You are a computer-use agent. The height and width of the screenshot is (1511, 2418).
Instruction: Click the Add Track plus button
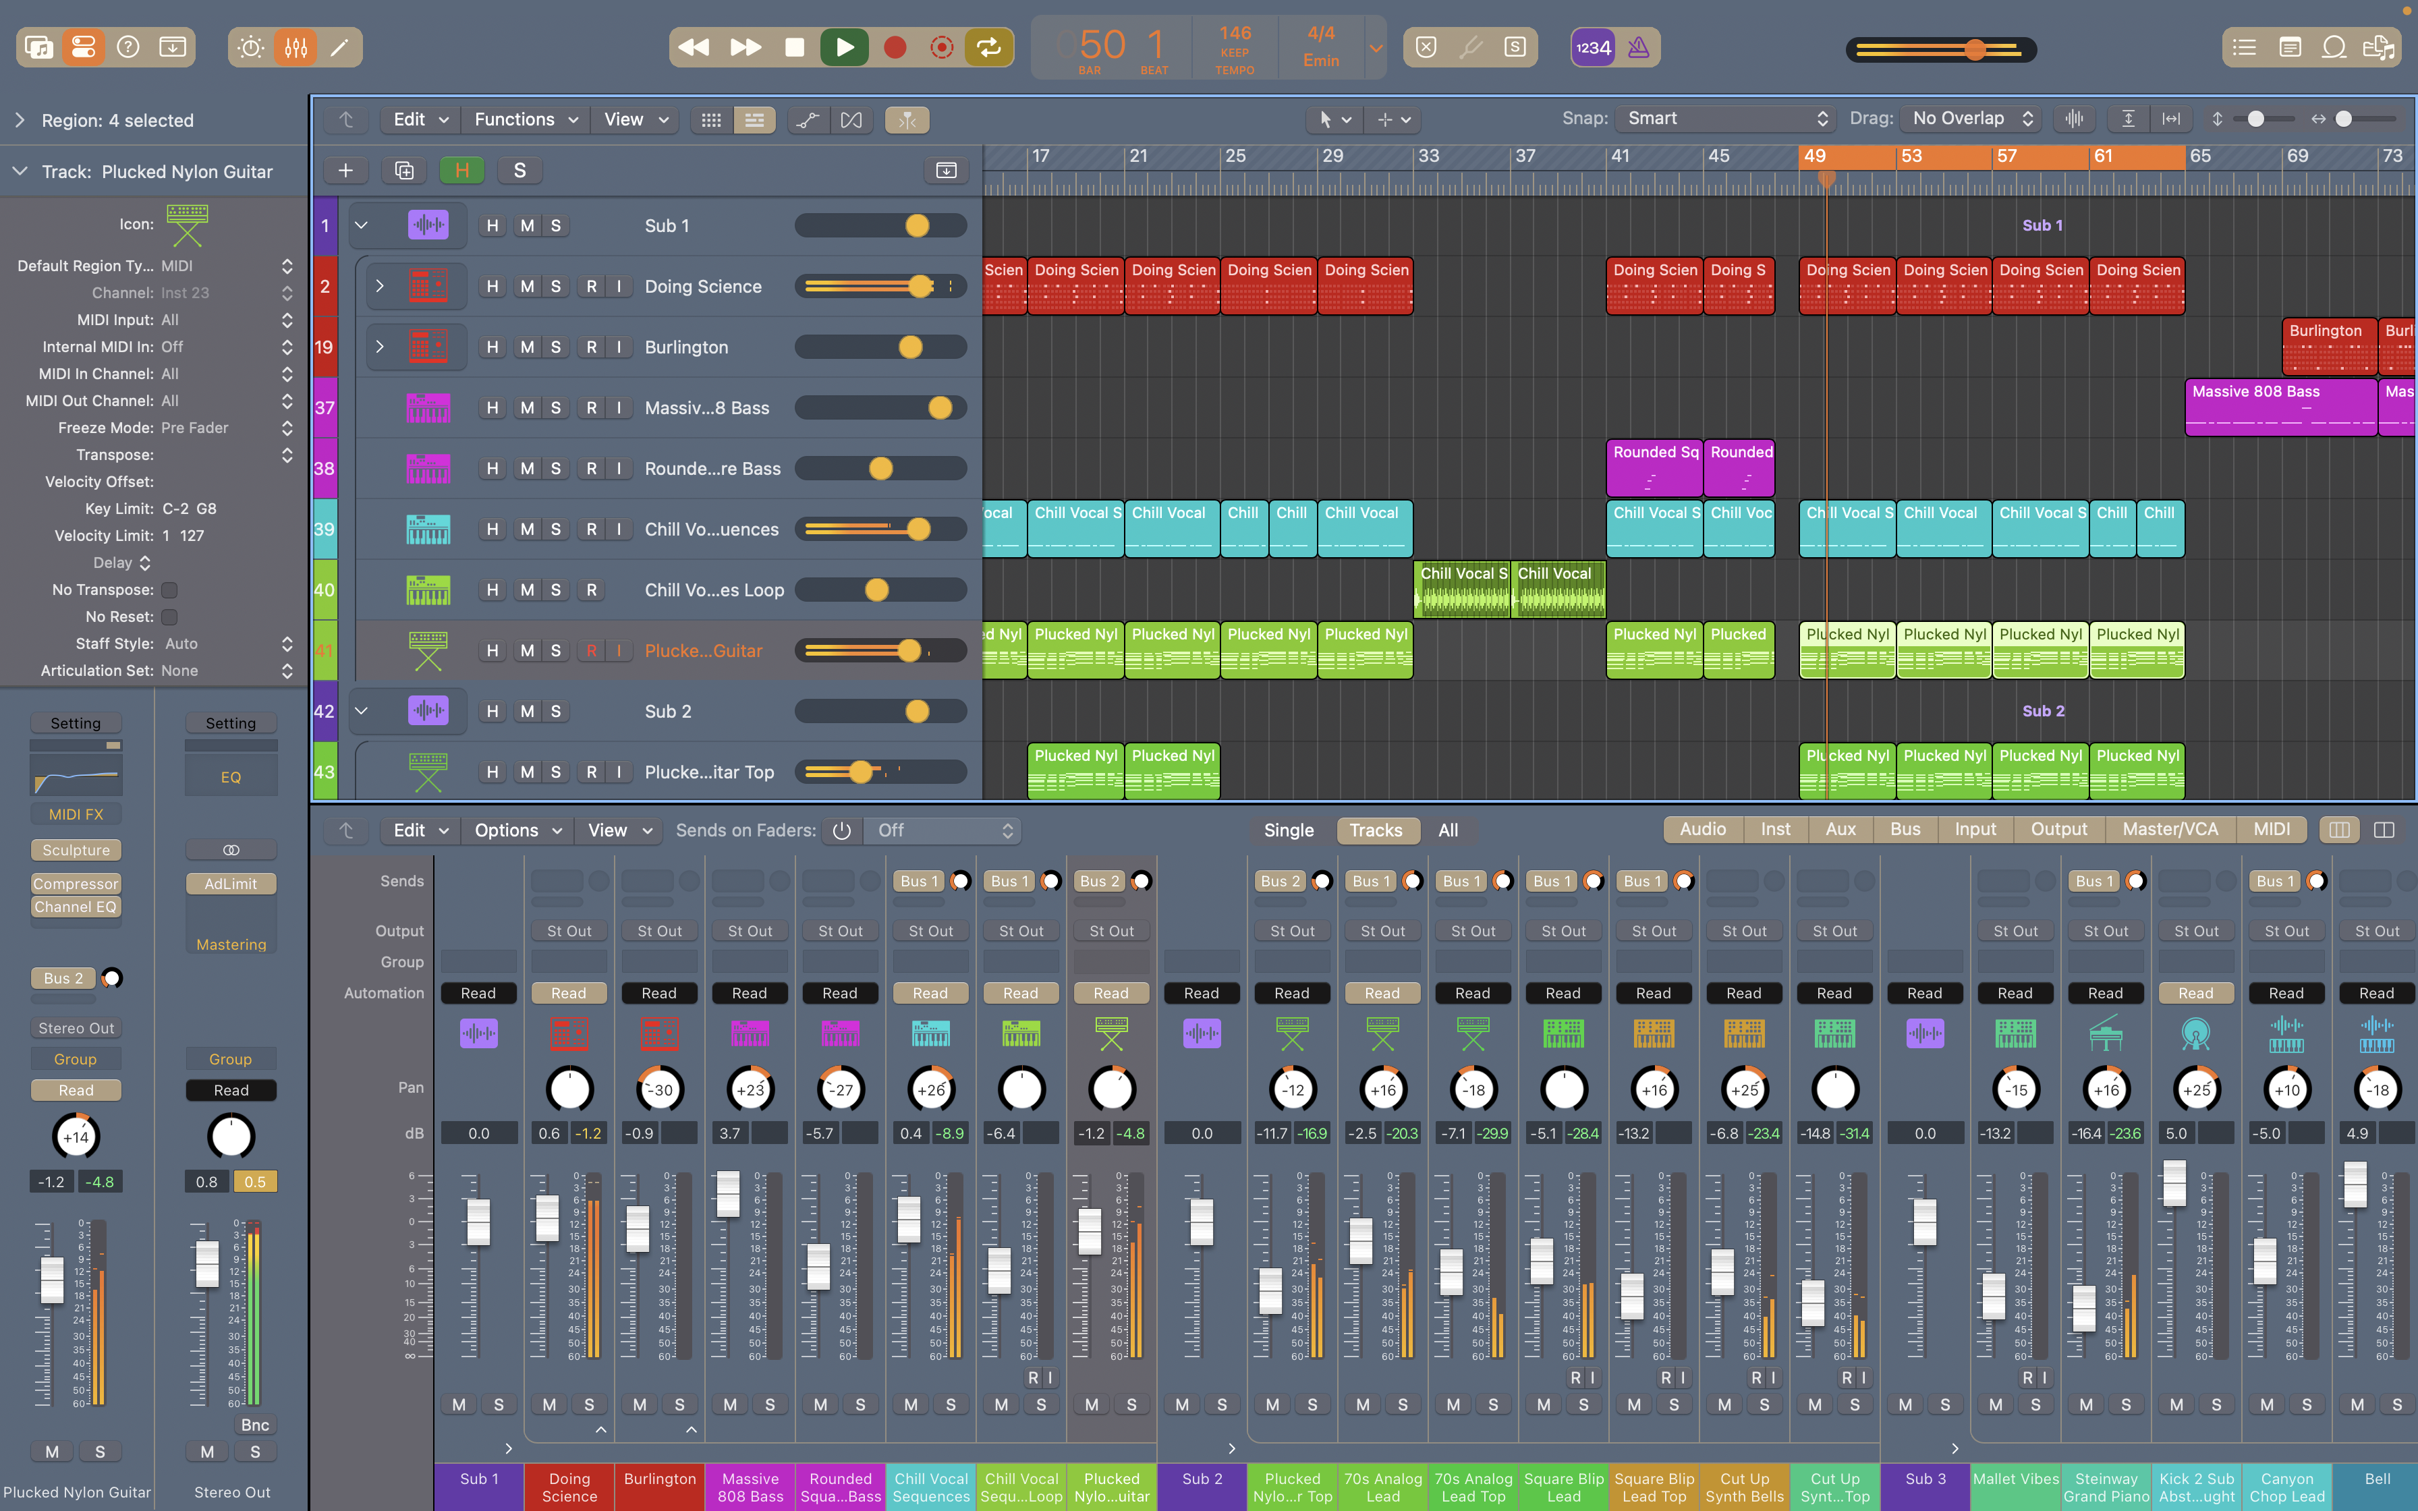[345, 171]
